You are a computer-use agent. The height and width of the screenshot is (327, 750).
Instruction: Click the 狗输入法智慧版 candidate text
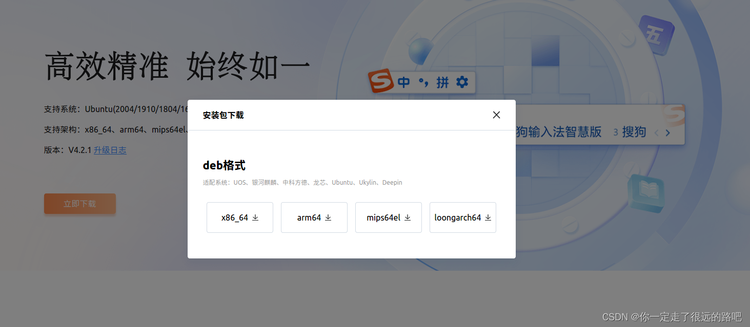(x=559, y=132)
